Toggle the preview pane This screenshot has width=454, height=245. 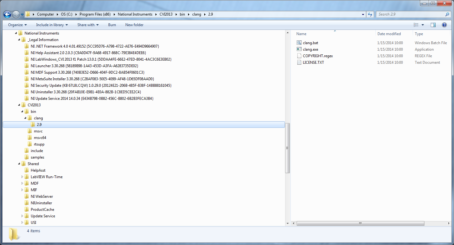[433, 25]
